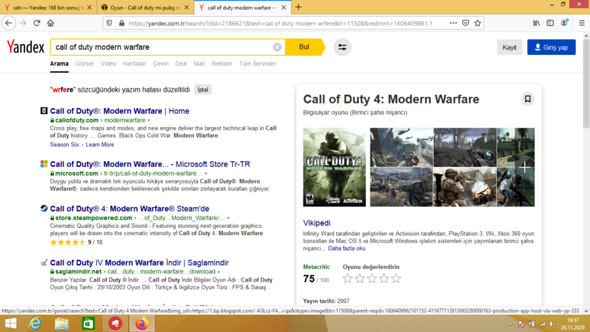Rate the game one star

click(x=347, y=278)
